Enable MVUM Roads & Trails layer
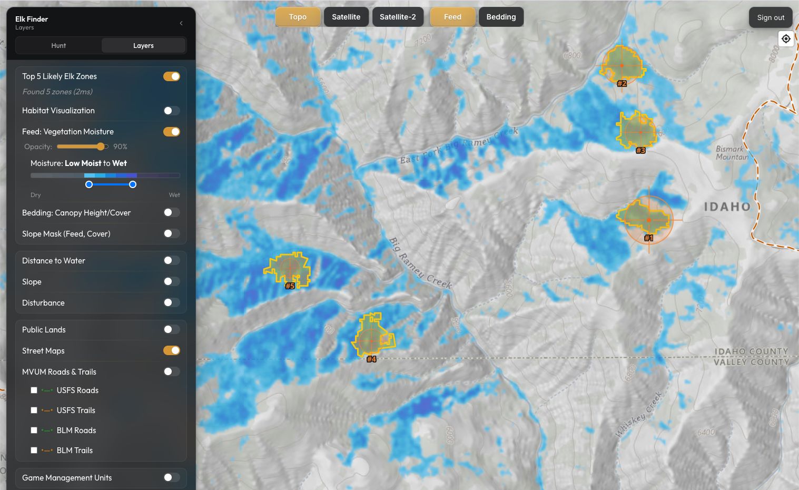 tap(172, 371)
